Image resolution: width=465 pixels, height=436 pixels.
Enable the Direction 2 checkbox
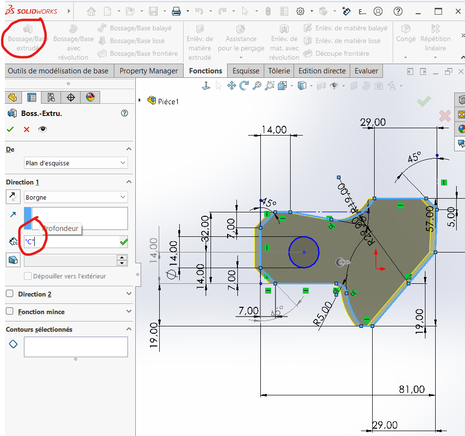10,294
